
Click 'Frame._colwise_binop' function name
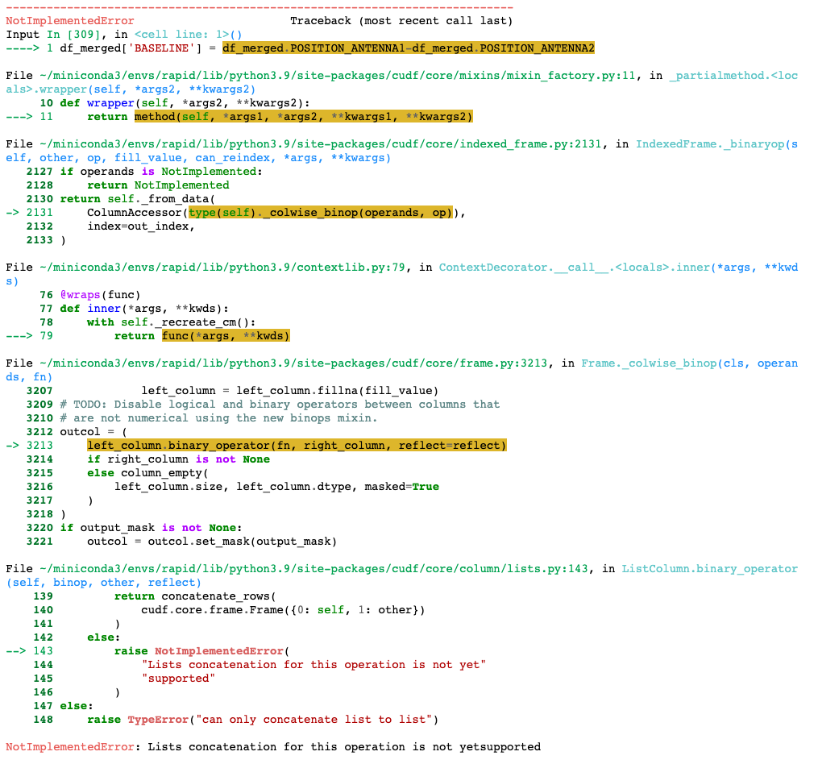(649, 363)
